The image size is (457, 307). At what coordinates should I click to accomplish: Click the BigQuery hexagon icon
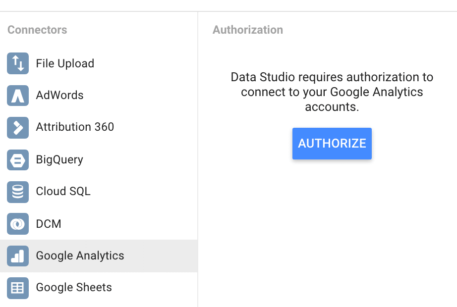tap(18, 160)
